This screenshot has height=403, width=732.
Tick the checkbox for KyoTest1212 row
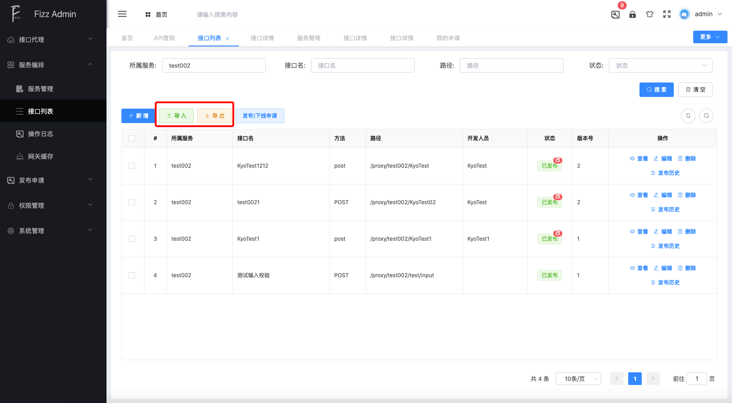tap(132, 166)
